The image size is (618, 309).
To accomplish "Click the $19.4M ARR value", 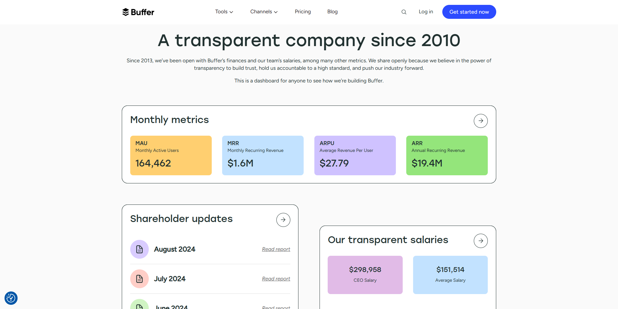I will coord(427,163).
